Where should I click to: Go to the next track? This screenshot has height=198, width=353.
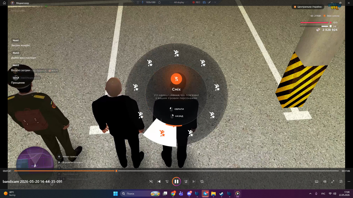click(194, 182)
